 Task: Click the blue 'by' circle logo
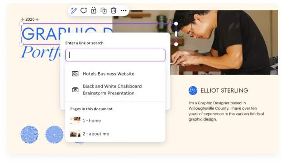(193, 90)
